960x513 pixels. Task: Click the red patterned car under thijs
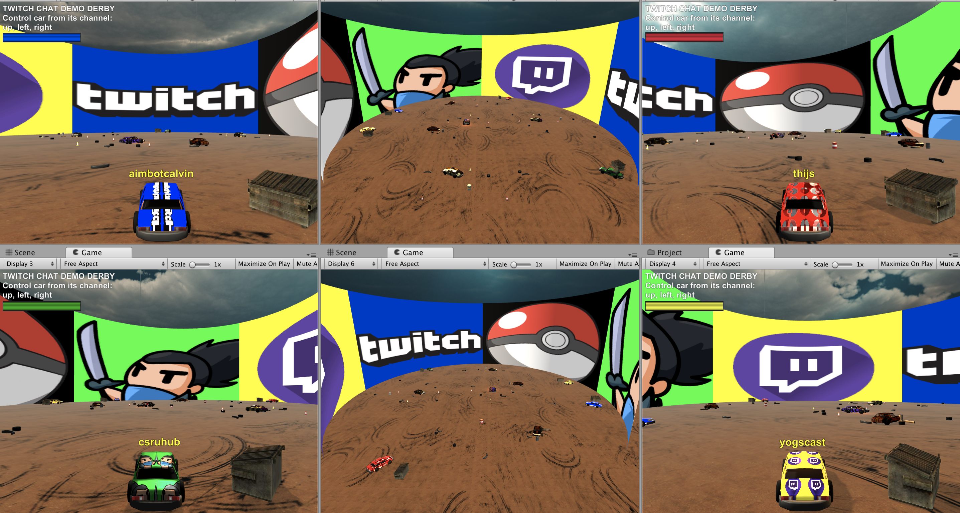pos(804,211)
